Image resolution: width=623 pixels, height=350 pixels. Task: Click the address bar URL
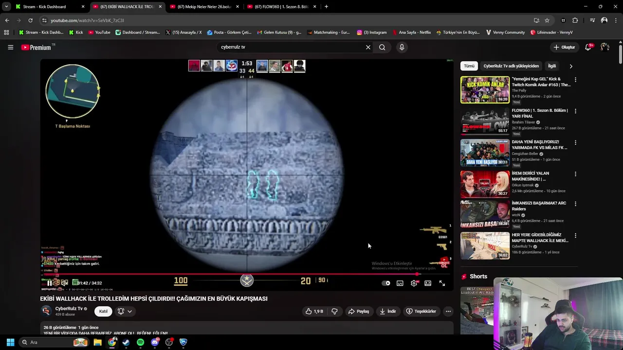click(87, 20)
